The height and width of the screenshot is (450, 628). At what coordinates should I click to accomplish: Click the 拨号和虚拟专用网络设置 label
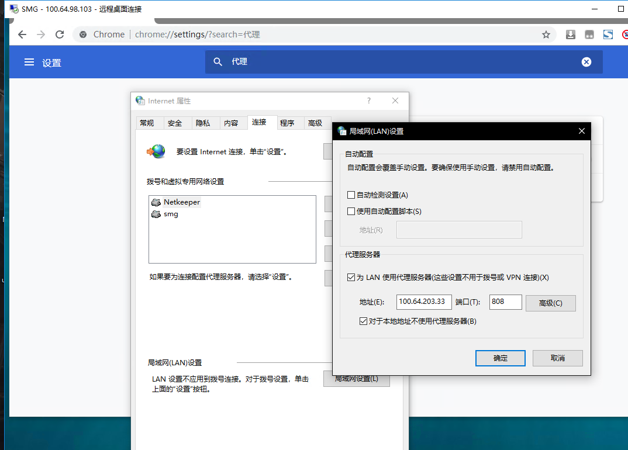click(x=185, y=181)
